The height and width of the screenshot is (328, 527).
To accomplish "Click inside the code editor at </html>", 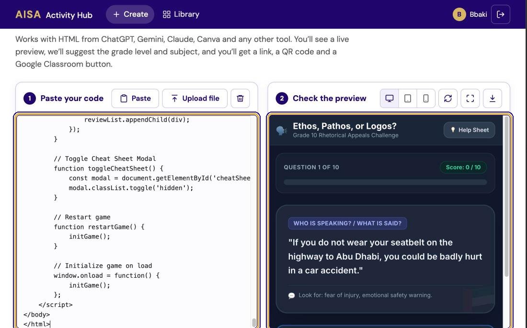I will (36, 324).
